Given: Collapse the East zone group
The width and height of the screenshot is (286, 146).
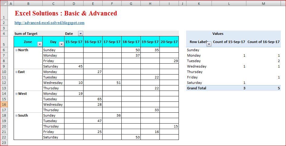Looking at the screenshot, I should [16, 72].
